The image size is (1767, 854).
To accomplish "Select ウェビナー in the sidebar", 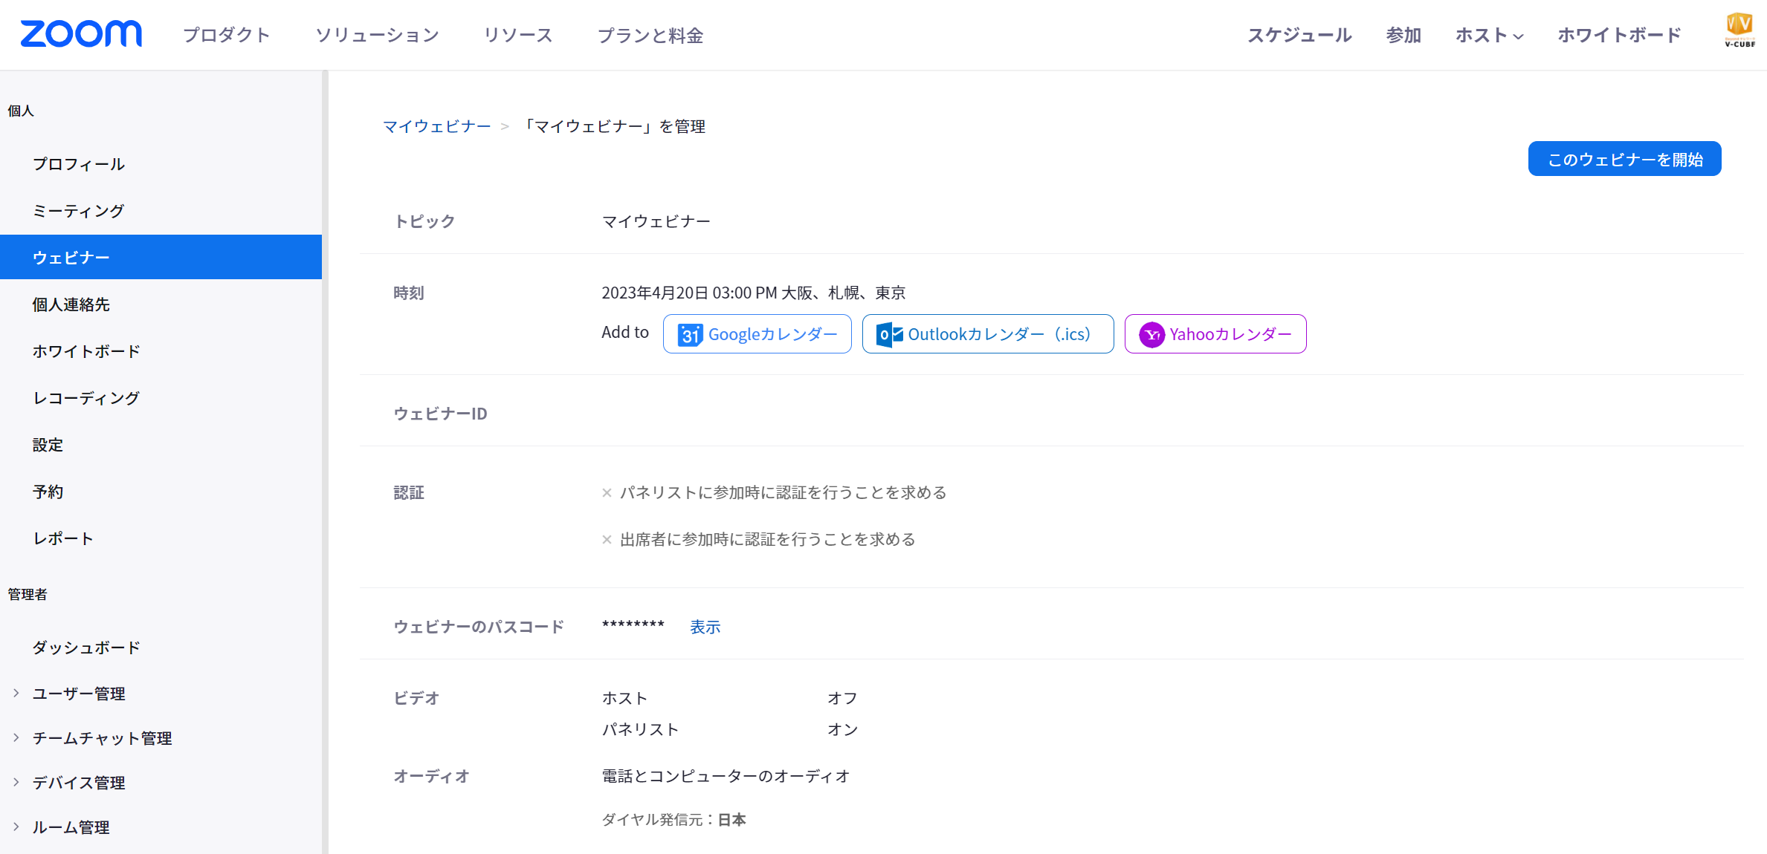I will point(161,257).
